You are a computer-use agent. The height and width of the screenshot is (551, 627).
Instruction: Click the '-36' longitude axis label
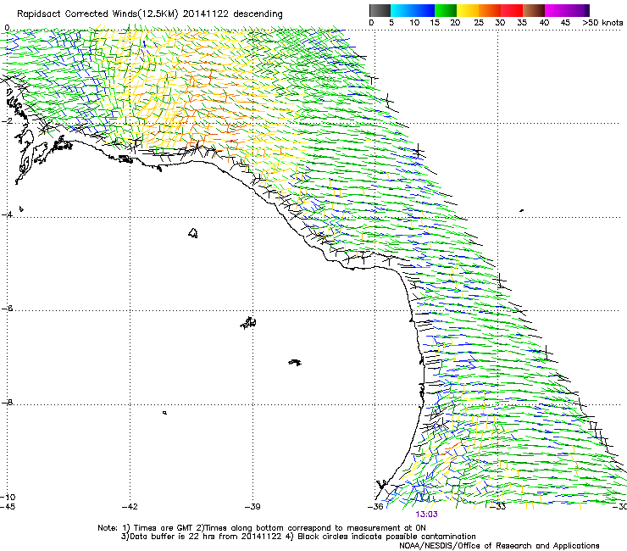[375, 507]
